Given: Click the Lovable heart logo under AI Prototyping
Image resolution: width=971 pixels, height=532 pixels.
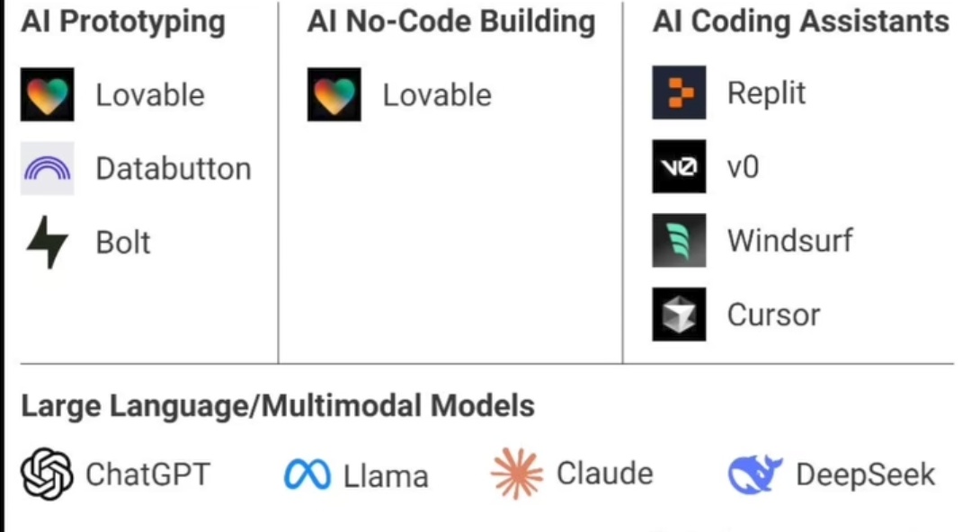Looking at the screenshot, I should 47,94.
